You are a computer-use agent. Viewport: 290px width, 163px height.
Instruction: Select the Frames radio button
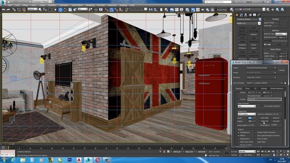tap(238, 100)
